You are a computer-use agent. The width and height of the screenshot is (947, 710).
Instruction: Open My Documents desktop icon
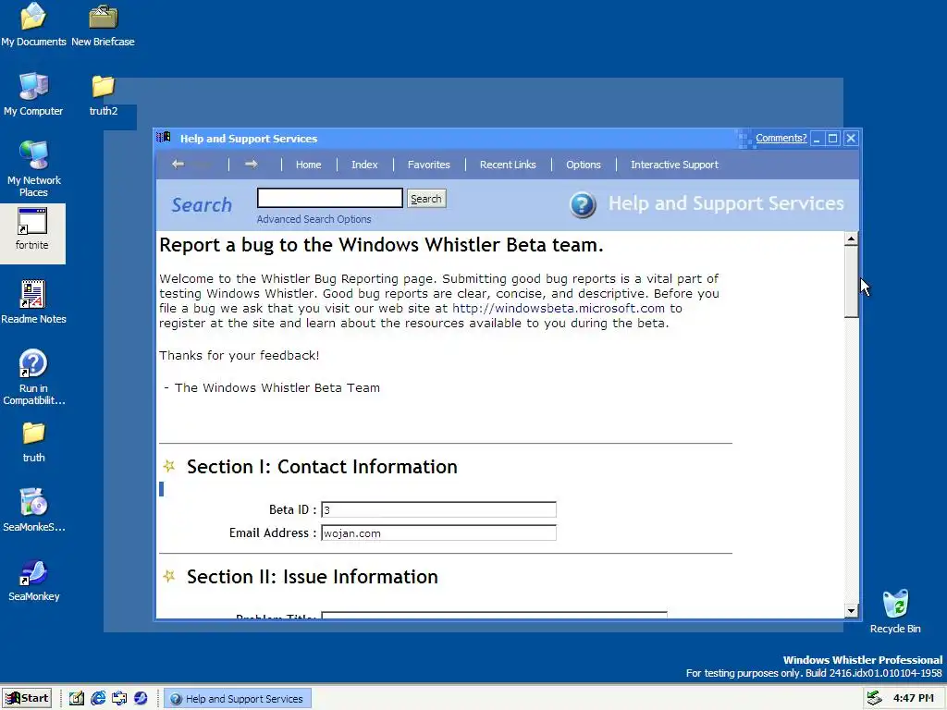33,24
